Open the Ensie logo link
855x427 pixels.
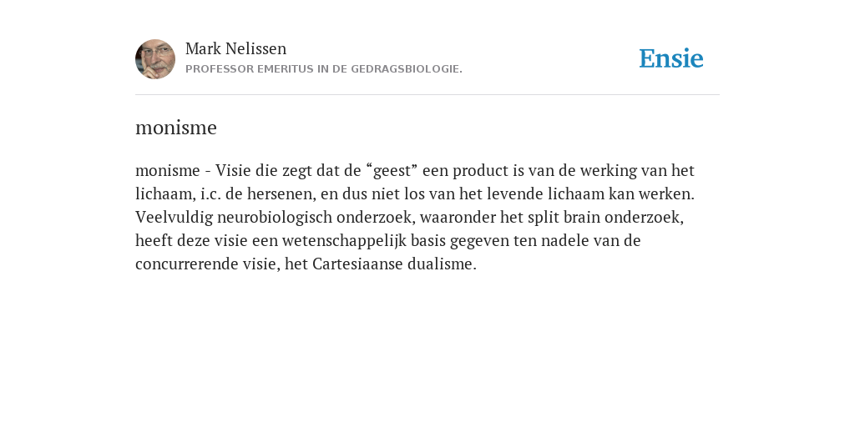[x=670, y=59]
